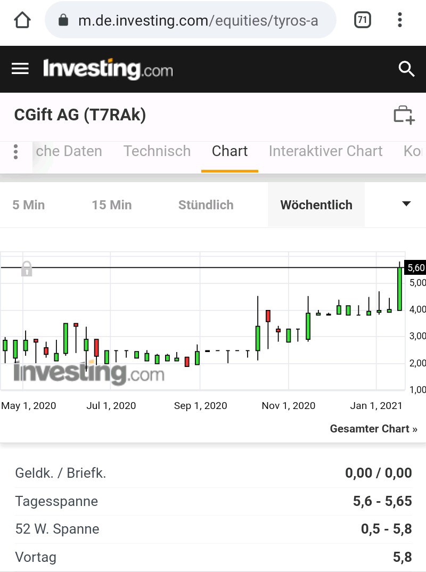Tap the browser home icon
426x572 pixels.
(x=22, y=20)
